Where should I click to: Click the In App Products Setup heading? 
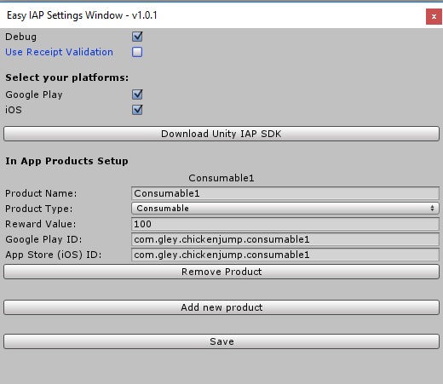click(66, 161)
